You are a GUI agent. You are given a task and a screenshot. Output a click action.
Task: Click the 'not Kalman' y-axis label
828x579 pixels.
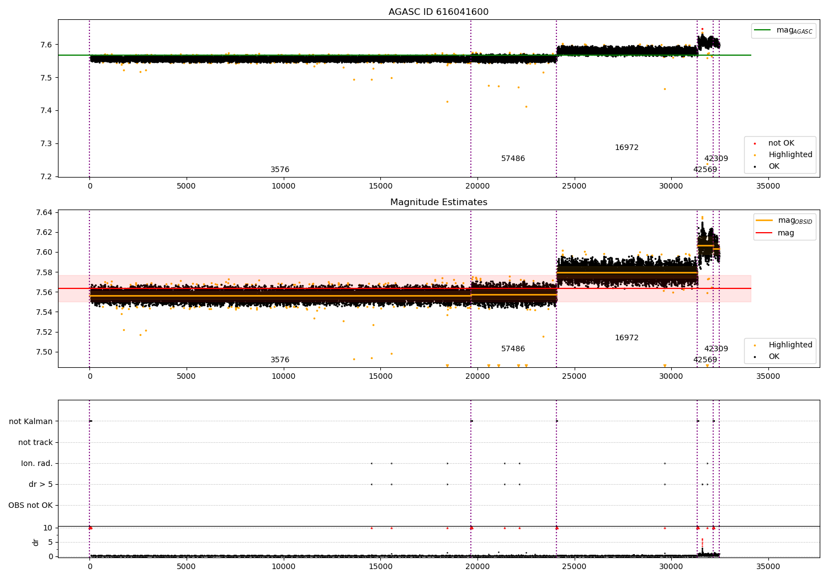(31, 421)
